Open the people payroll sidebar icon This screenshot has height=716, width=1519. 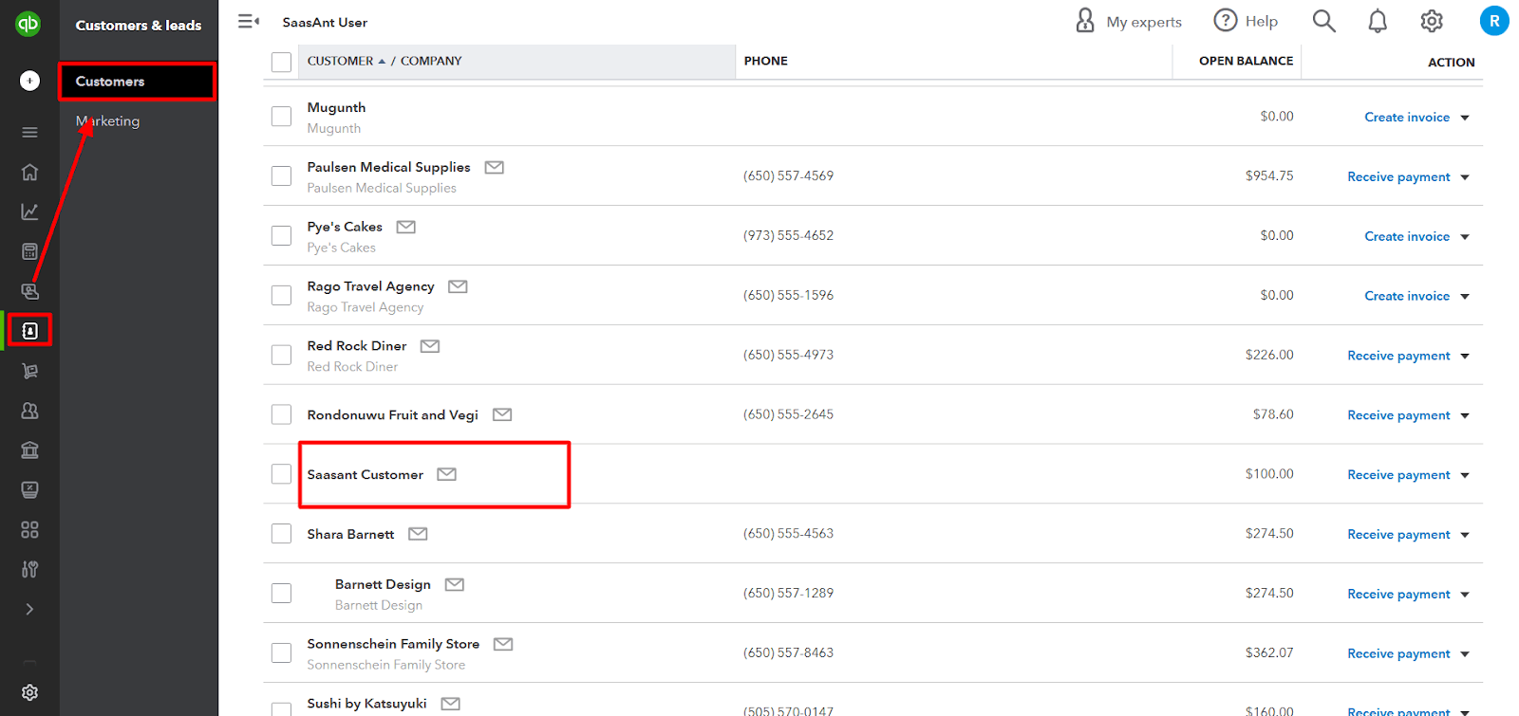point(29,411)
